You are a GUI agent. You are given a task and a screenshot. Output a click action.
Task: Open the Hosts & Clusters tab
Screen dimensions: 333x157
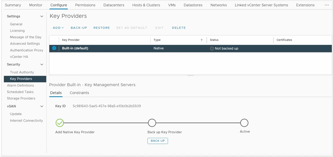pos(146,5)
